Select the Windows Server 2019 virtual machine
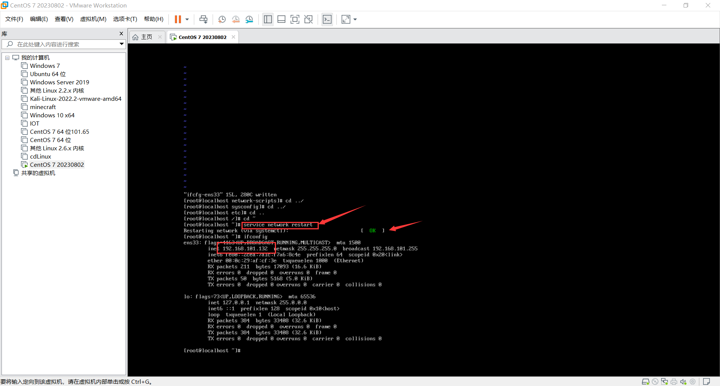The height and width of the screenshot is (386, 720). click(59, 82)
